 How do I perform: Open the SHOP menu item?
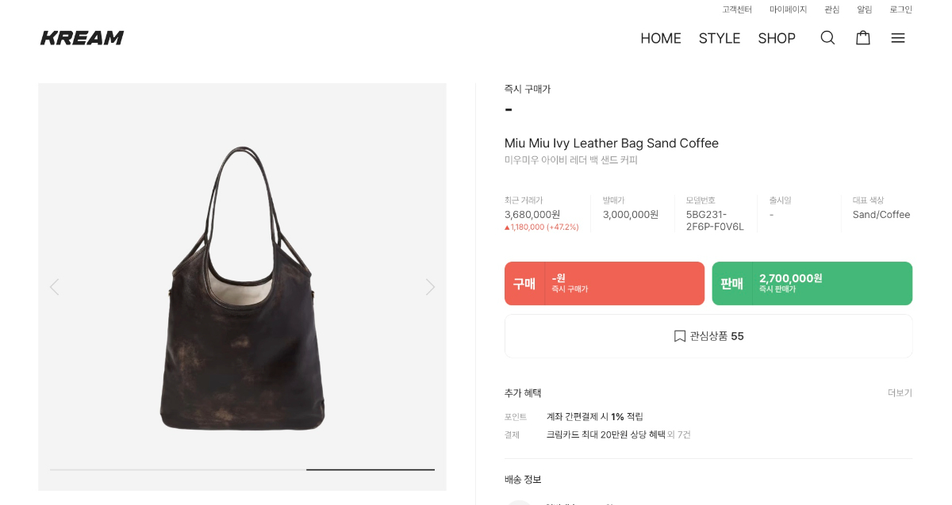(777, 38)
